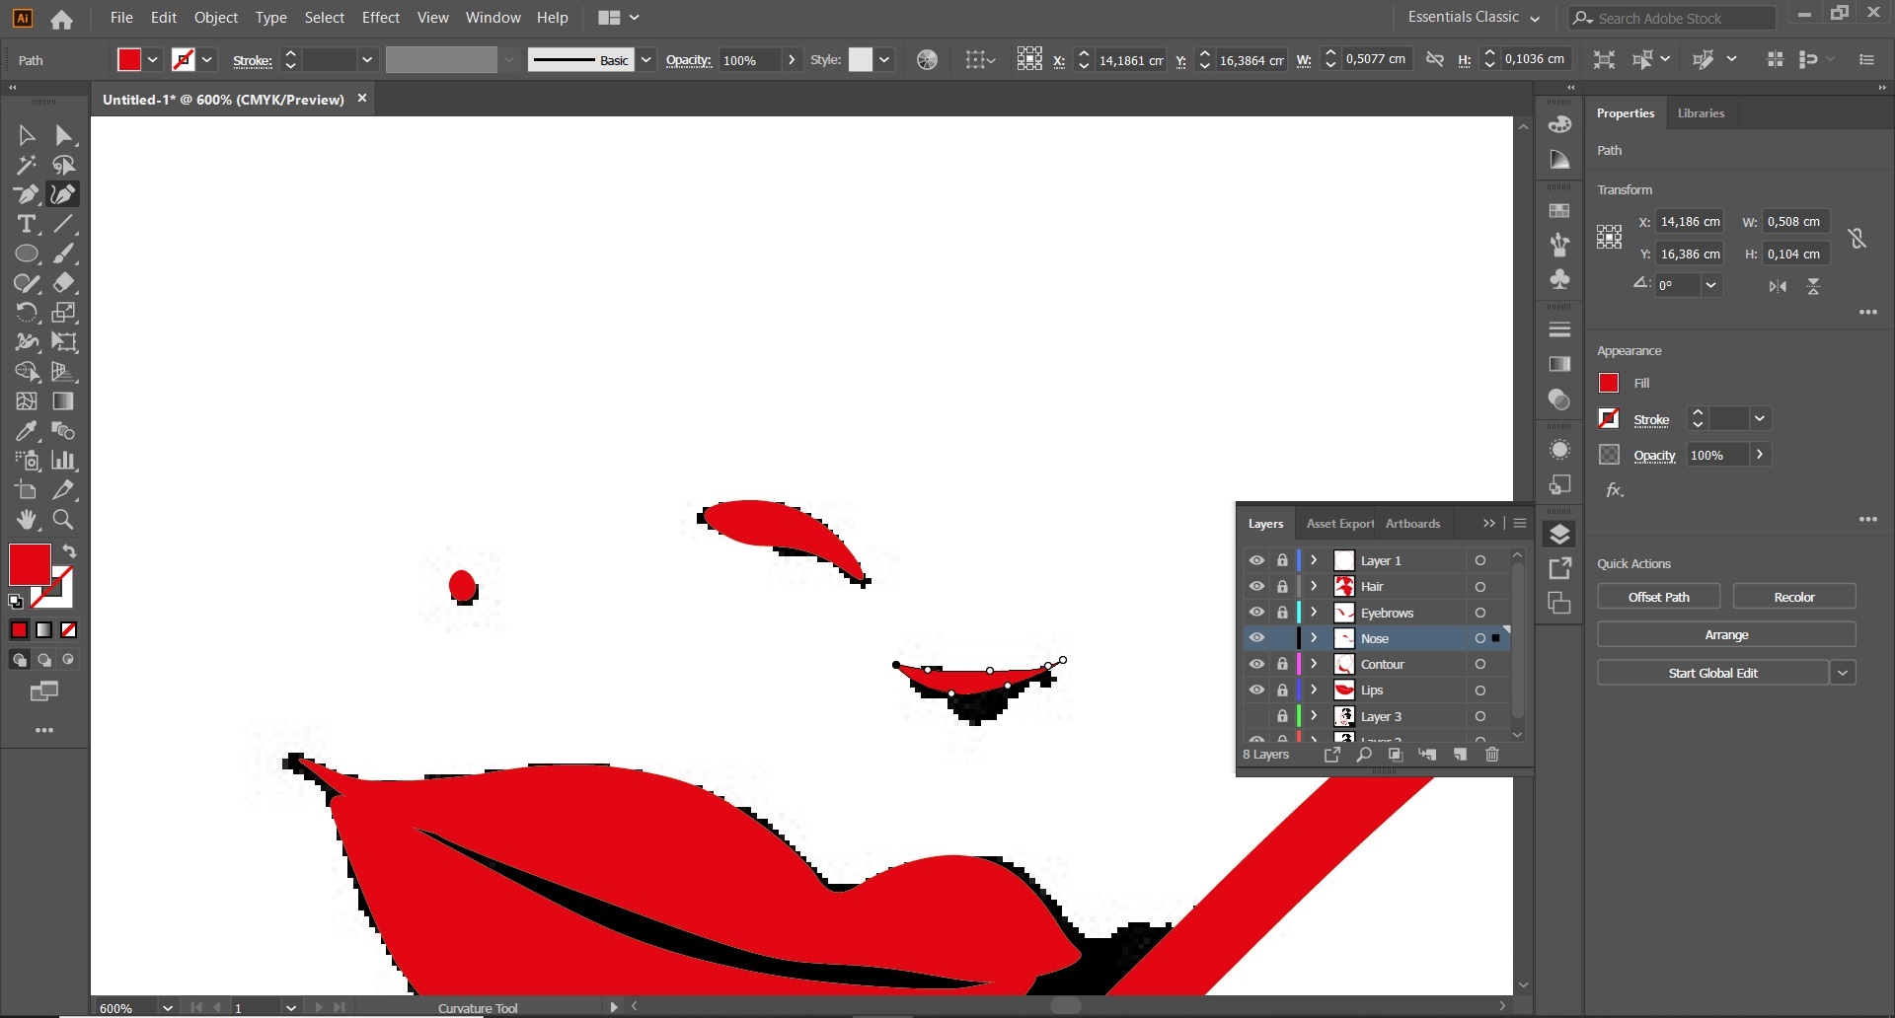Viewport: 1895px width, 1018px height.
Task: Open Edit Toolbar three-dots menu
Action: click(x=44, y=731)
